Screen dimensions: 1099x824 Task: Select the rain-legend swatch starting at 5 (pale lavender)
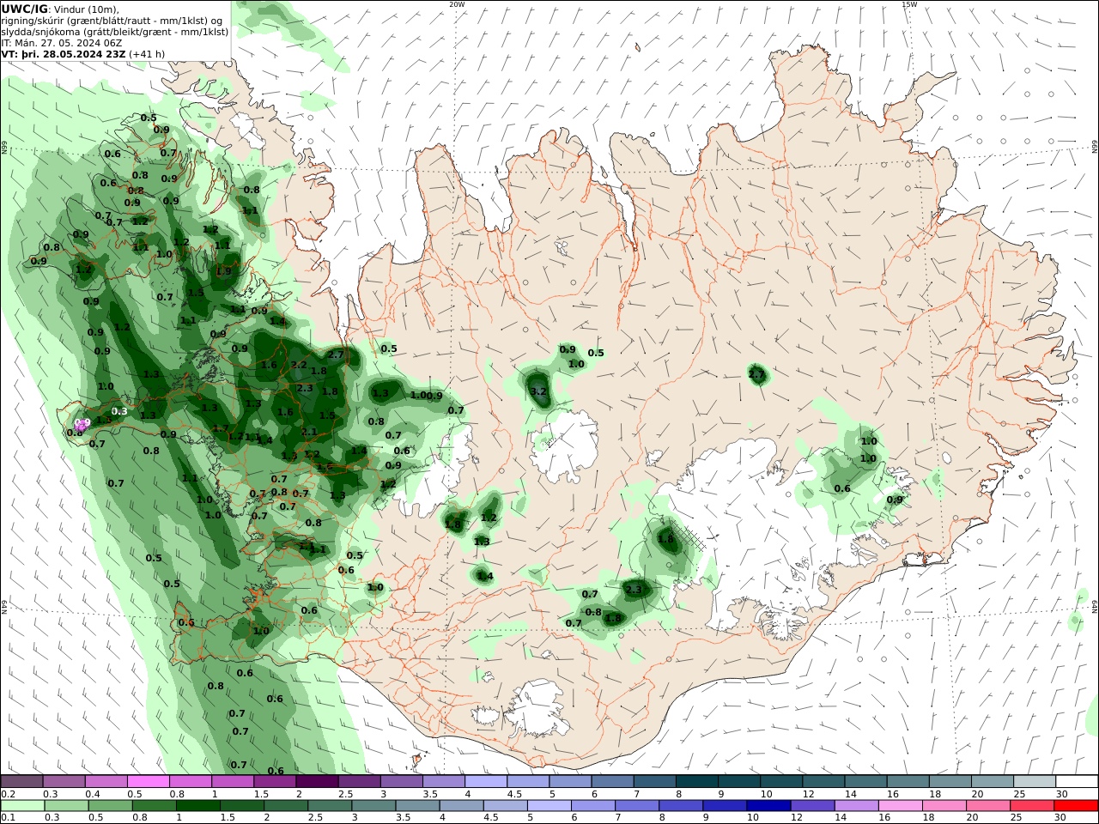point(549,806)
